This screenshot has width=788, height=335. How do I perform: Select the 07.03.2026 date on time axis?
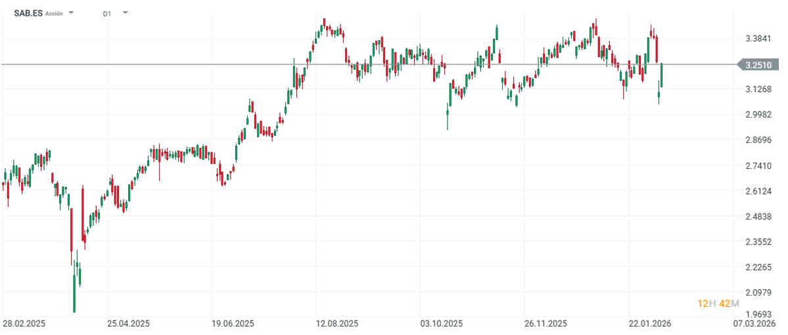click(x=754, y=324)
